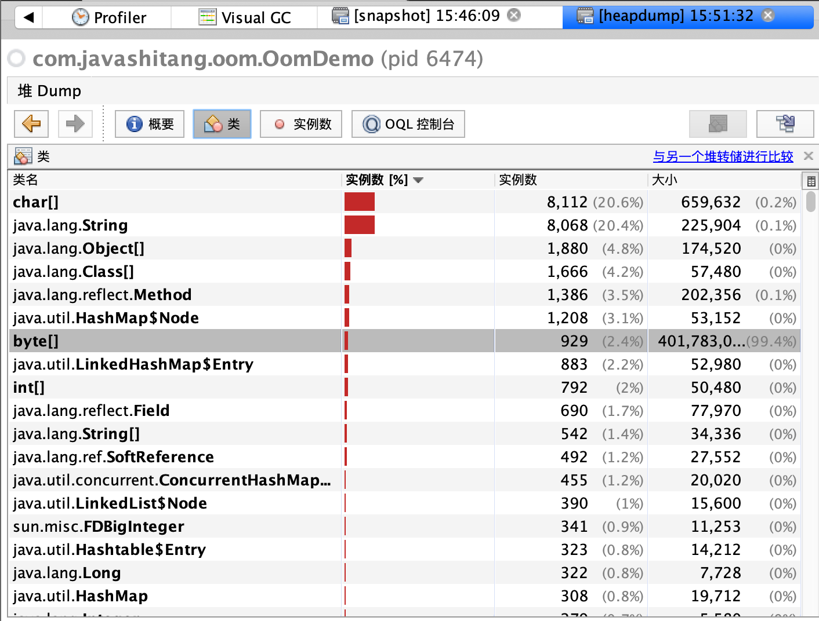819x621 pixels.
Task: Sort by 类名 column header
Action: [x=175, y=180]
